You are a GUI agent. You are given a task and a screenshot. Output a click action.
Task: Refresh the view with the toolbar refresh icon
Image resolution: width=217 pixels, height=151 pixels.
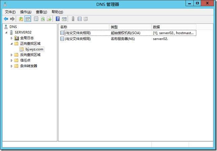[43, 19]
